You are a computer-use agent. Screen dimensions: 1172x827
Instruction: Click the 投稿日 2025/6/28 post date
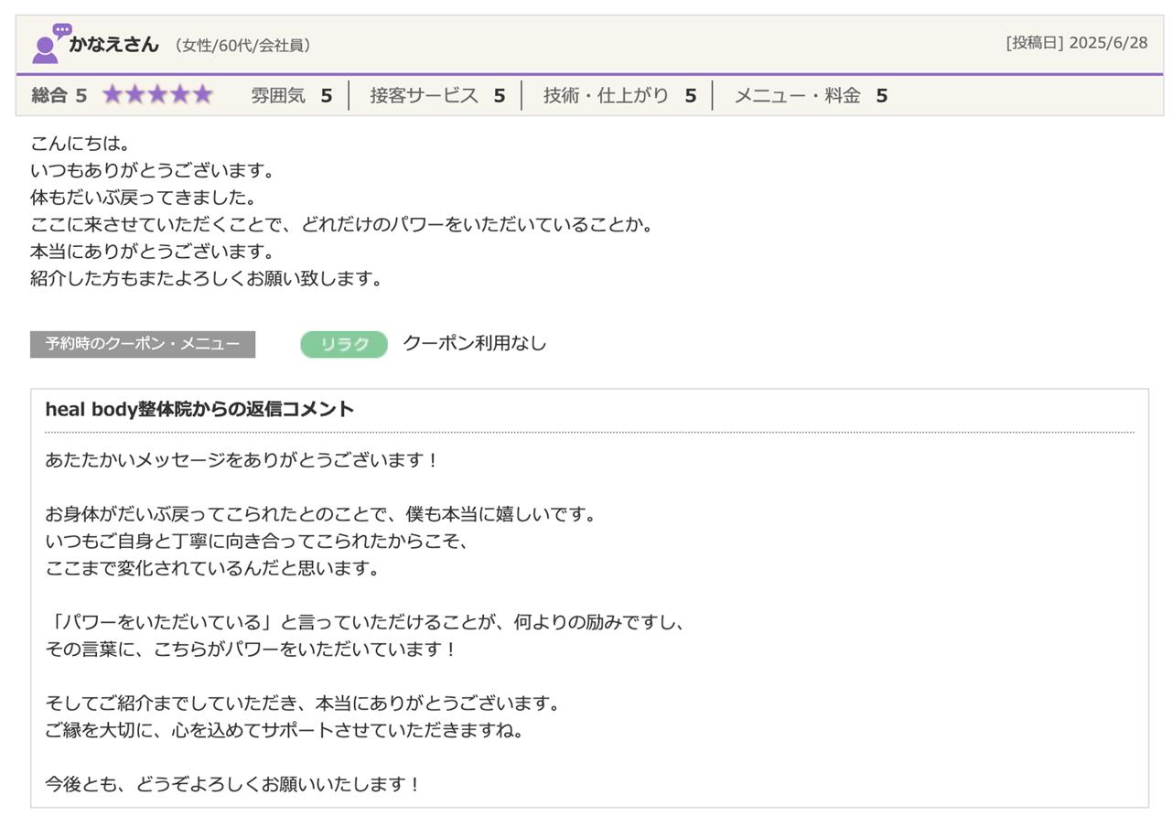coord(1076,43)
